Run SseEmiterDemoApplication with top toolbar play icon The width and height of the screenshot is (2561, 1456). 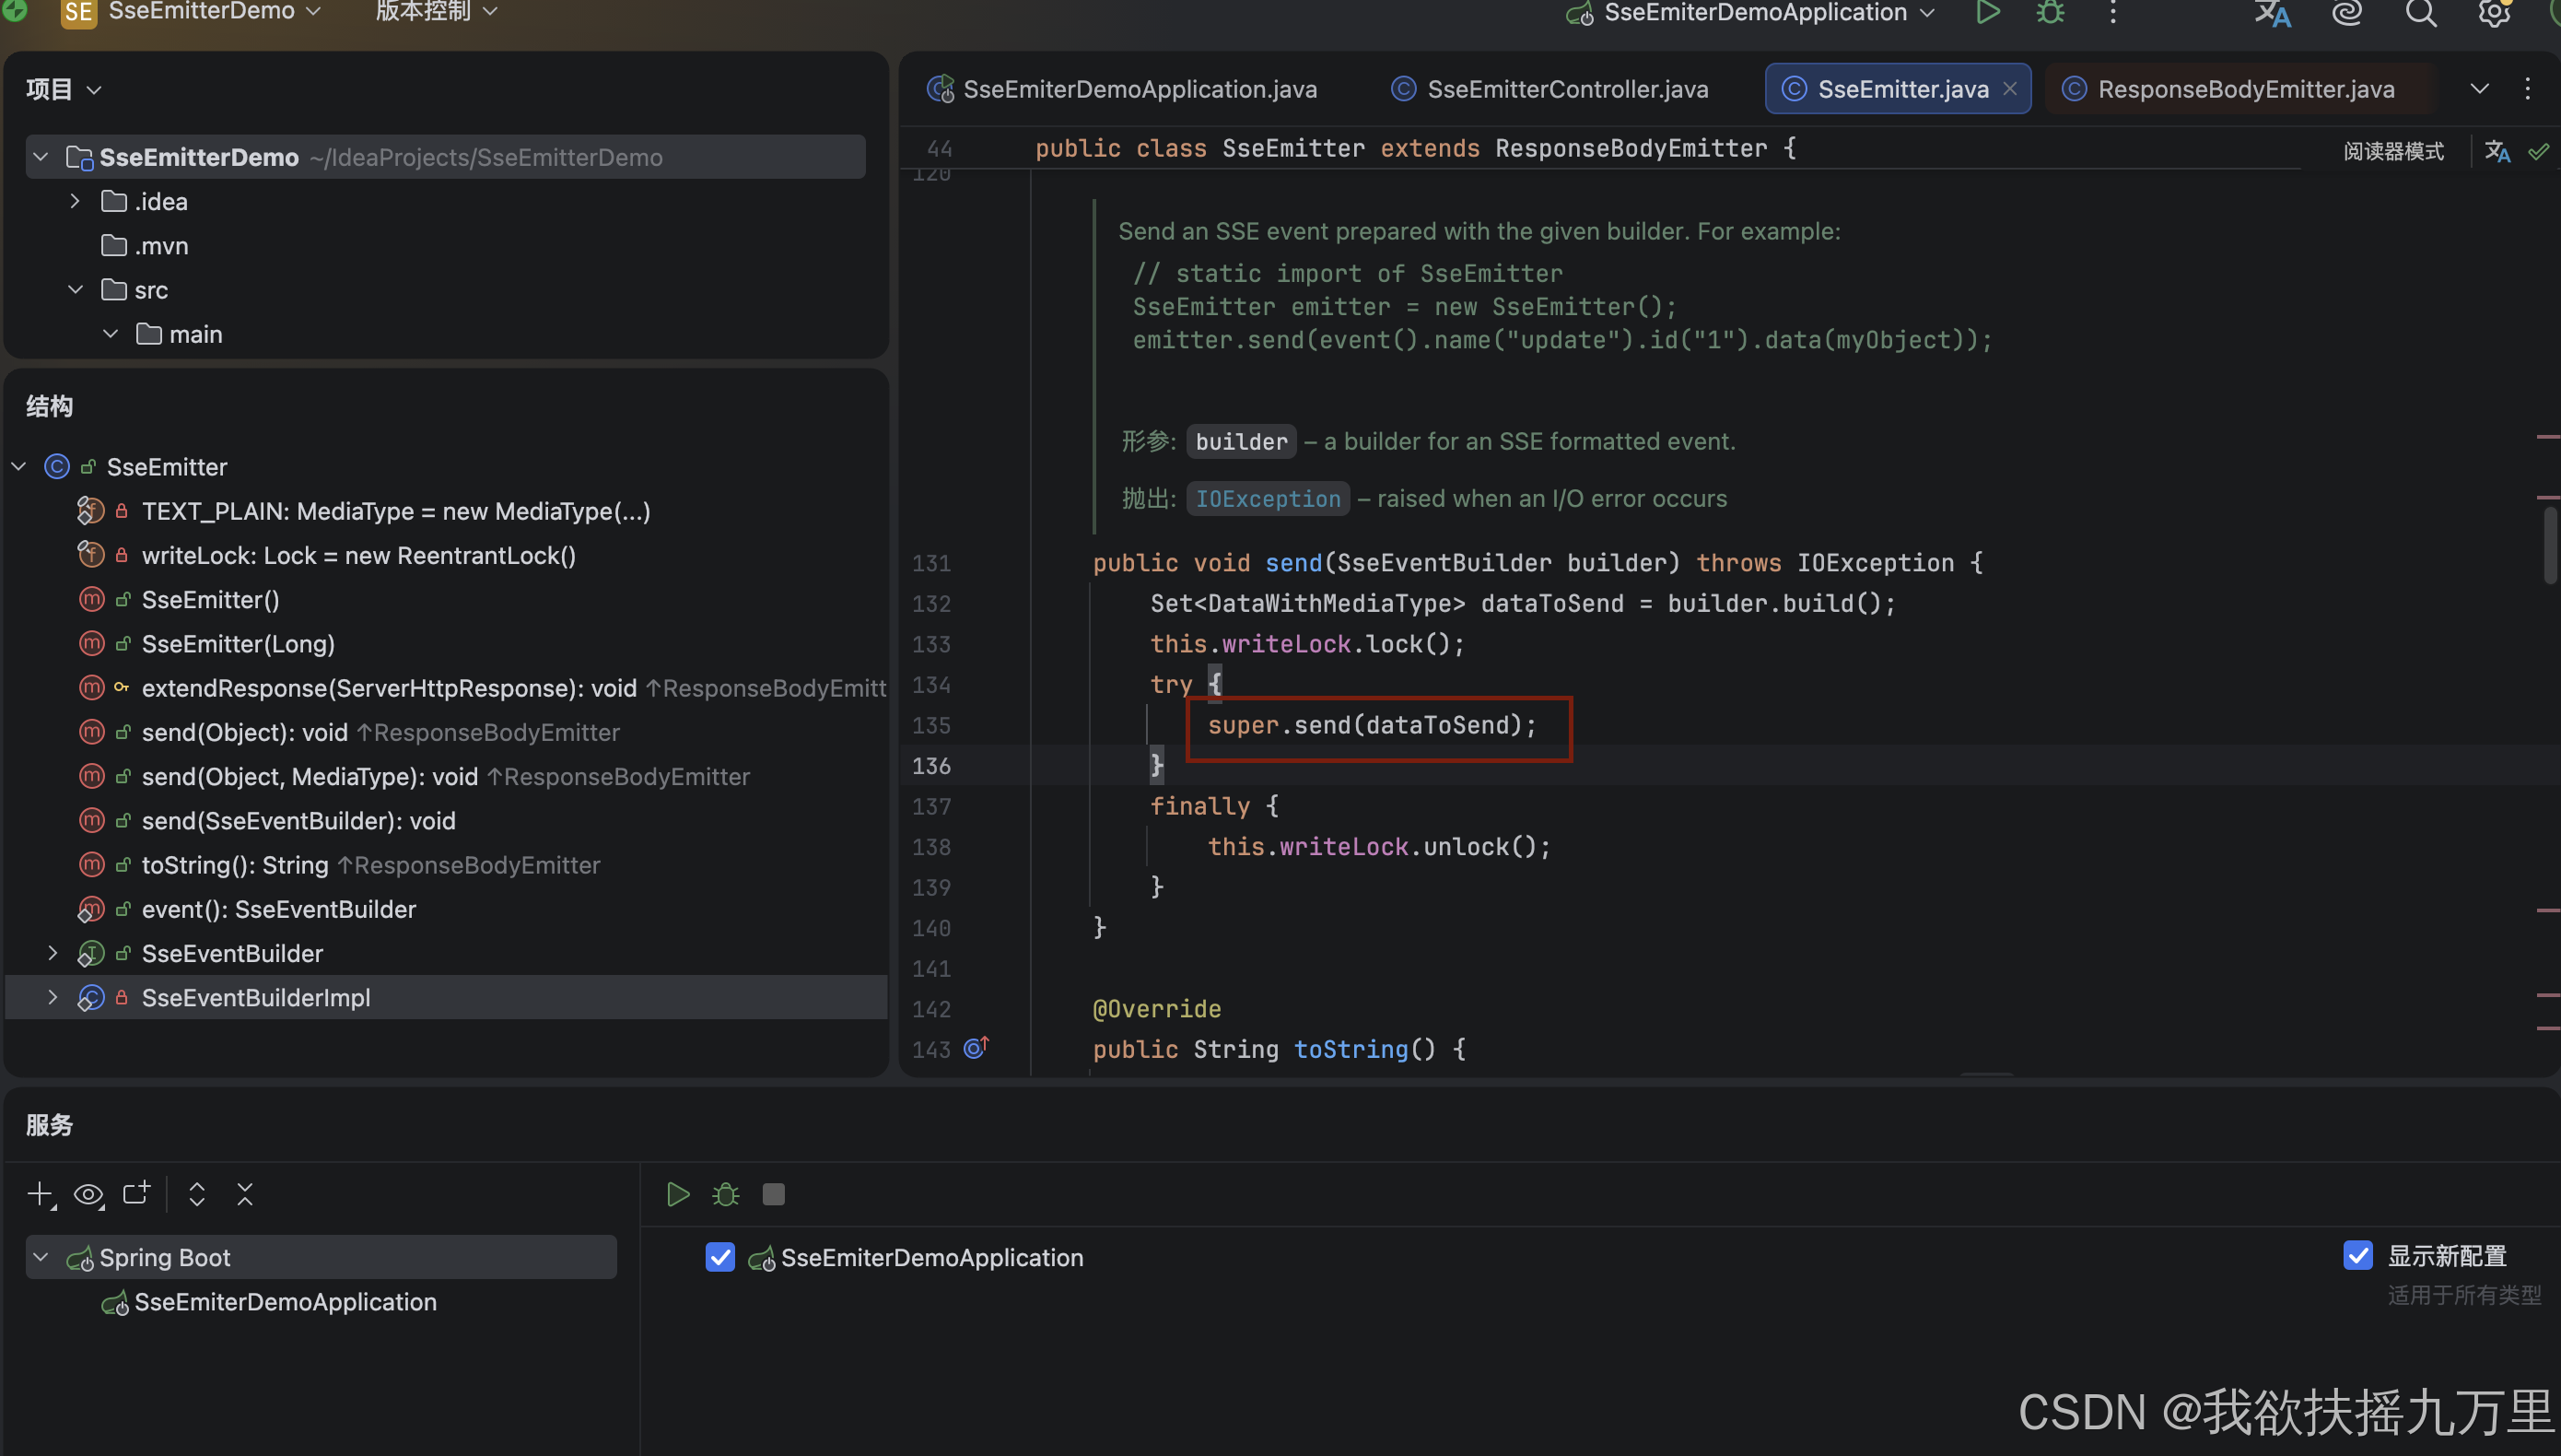[x=1987, y=13]
